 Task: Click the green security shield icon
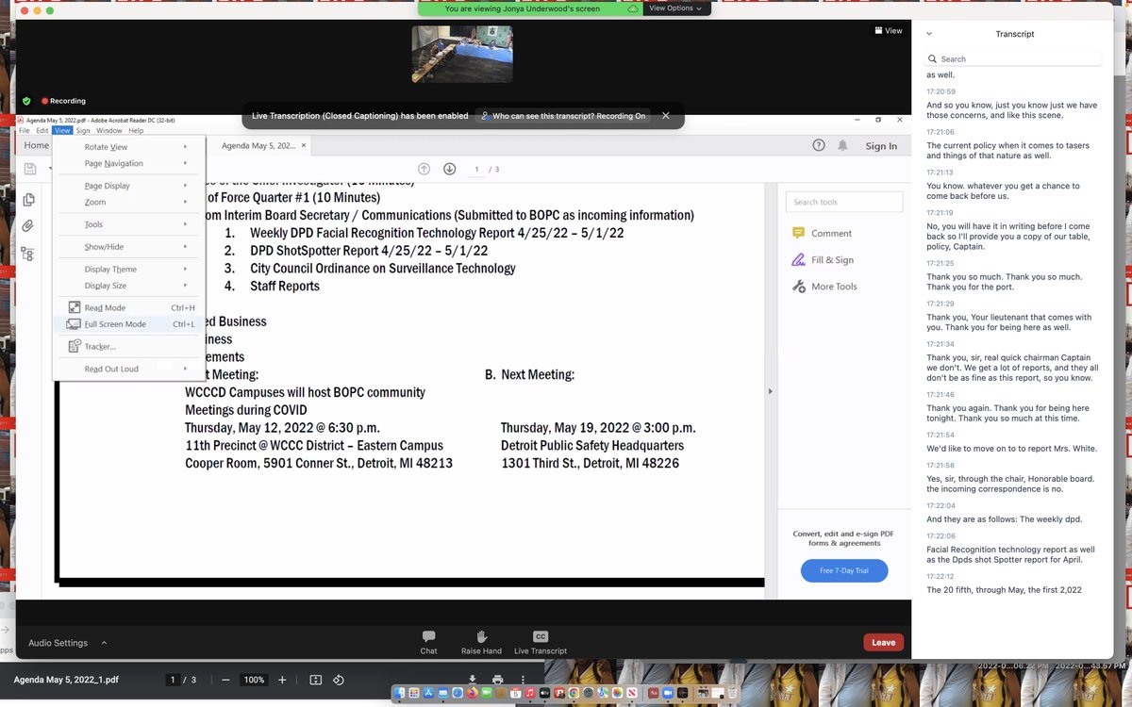pos(26,101)
